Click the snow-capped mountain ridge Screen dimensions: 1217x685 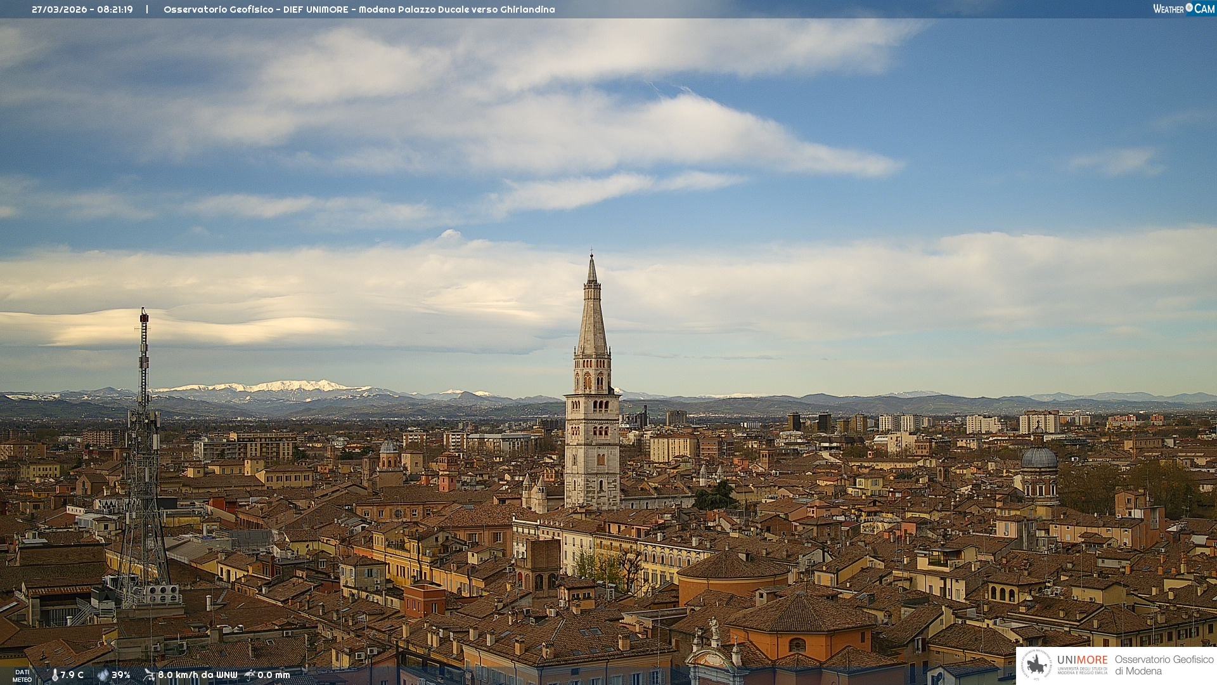click(279, 386)
